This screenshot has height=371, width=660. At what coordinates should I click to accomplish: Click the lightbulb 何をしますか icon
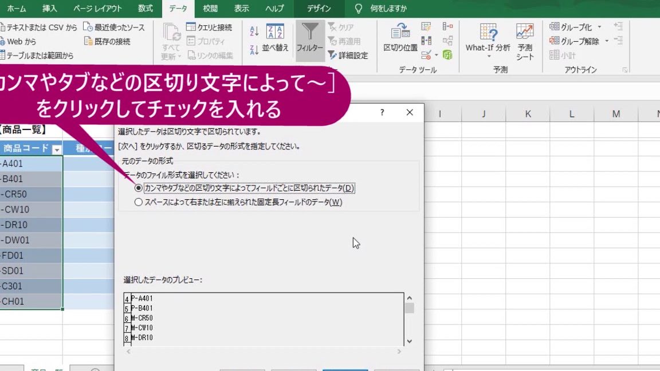point(359,9)
